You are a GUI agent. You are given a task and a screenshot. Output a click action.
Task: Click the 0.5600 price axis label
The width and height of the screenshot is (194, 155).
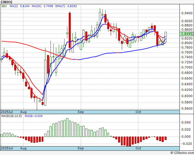(187, 108)
